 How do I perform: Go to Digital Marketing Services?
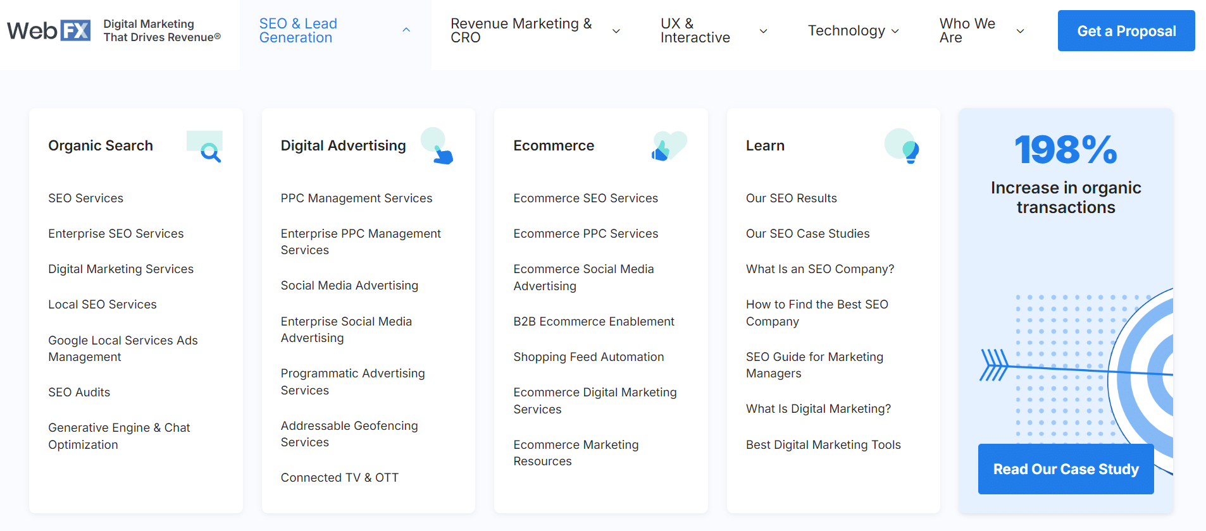click(x=121, y=269)
